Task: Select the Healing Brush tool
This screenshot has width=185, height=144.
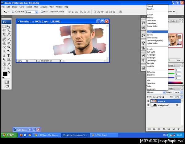Action: 4,39
